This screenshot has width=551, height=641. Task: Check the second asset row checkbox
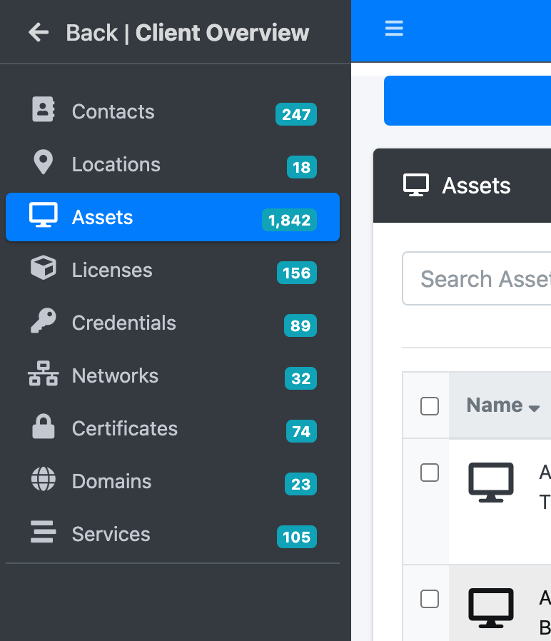[430, 599]
